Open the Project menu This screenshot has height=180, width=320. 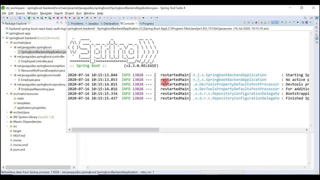point(69,13)
